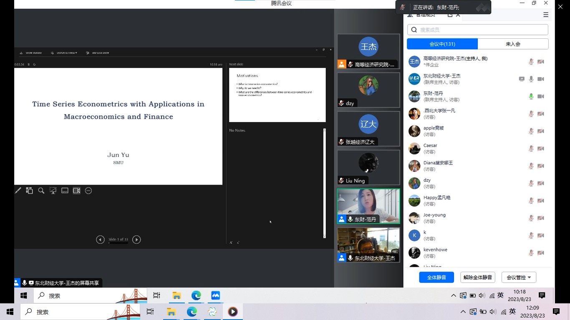The image size is (570, 320).
Task: Decrease notes text size
Action: pyautogui.click(x=238, y=242)
